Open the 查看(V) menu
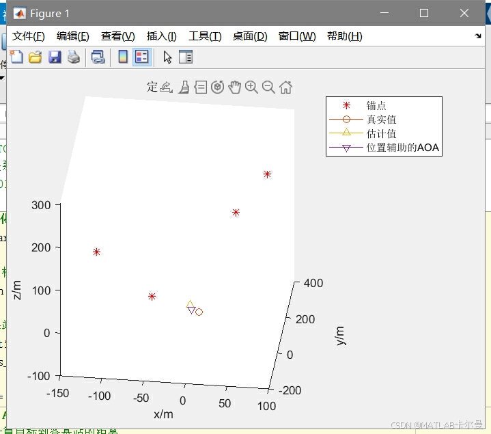The width and height of the screenshot is (491, 434). click(x=117, y=36)
